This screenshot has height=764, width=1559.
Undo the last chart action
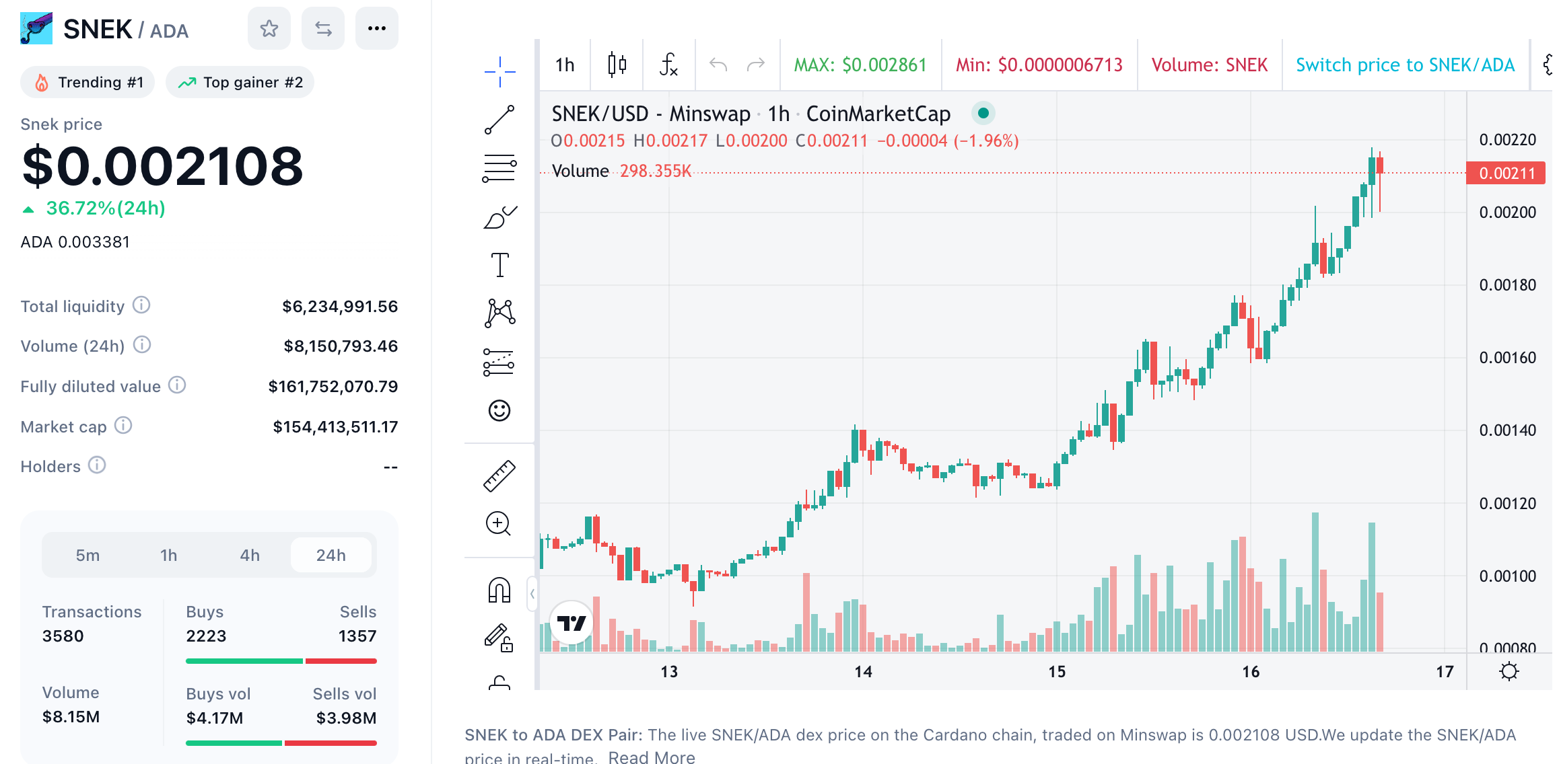[x=719, y=65]
